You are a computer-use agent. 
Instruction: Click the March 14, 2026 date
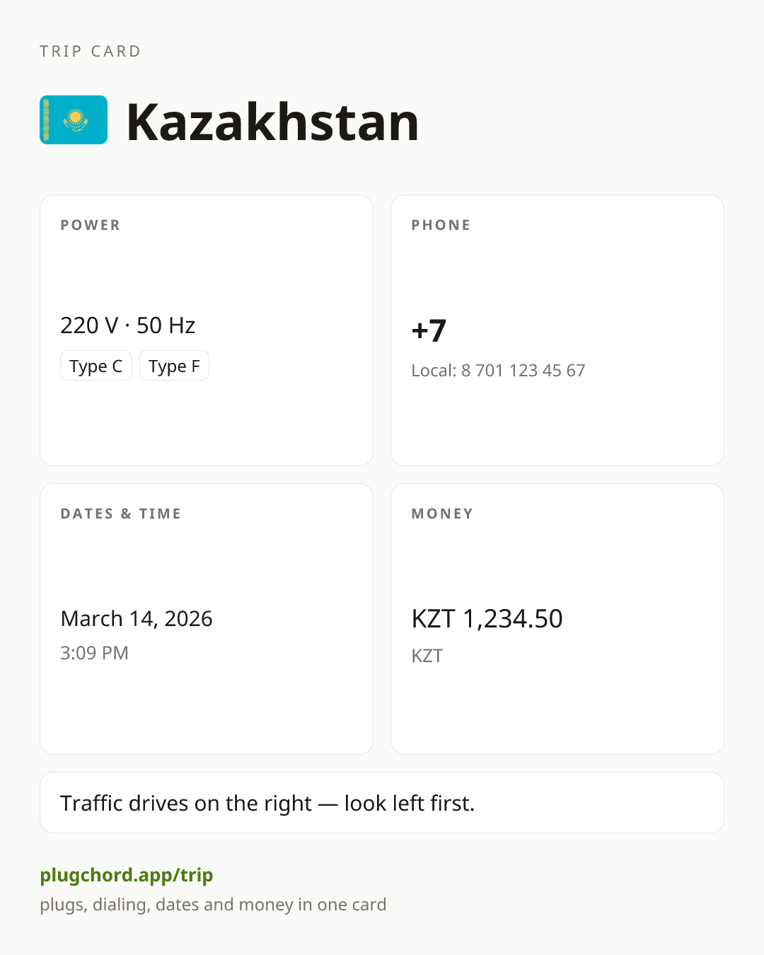click(x=137, y=618)
